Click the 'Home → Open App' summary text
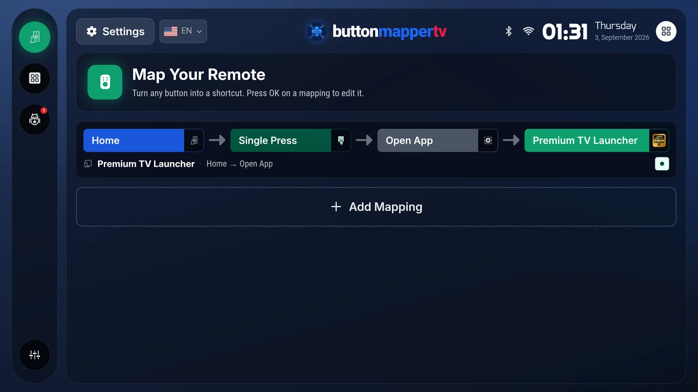 coord(240,164)
